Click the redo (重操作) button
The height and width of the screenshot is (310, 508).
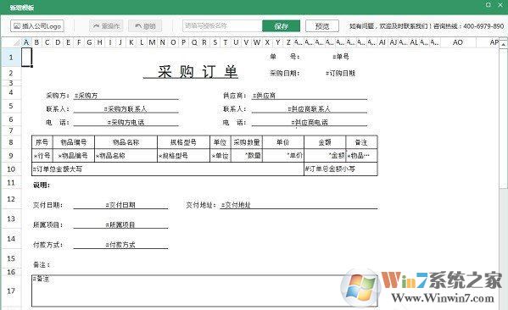coord(107,26)
